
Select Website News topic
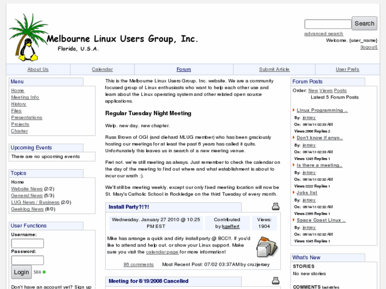[x=27, y=189]
